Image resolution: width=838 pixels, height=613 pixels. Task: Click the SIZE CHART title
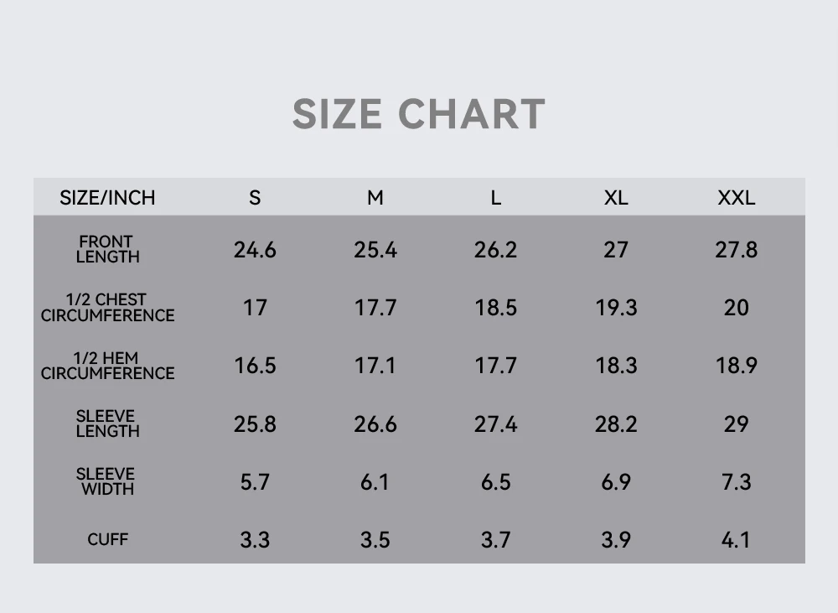418,114
